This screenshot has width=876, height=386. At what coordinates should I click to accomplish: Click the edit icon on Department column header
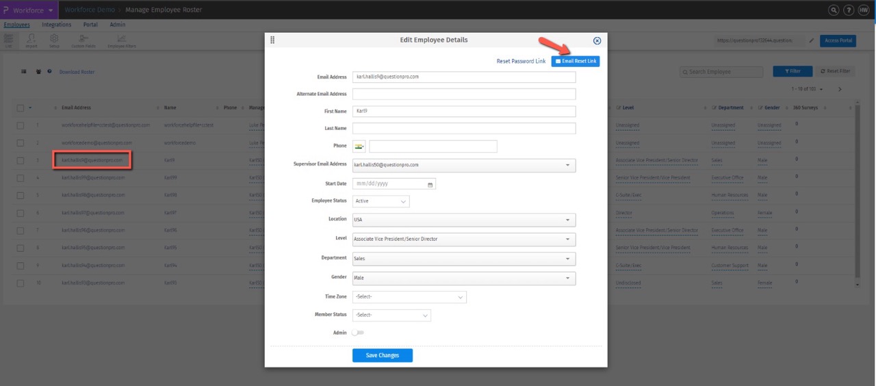pyautogui.click(x=714, y=107)
